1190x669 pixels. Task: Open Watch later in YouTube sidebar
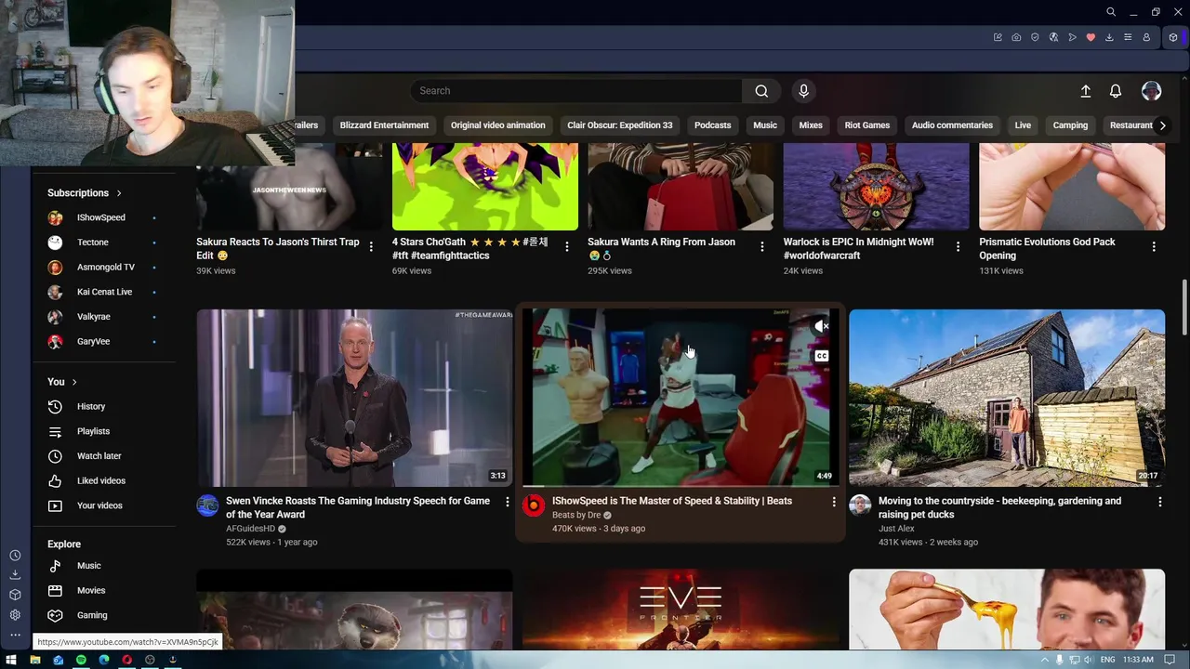(104, 456)
